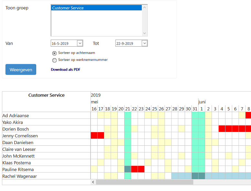Click employee name Klaas Postema
This screenshot has height=191, width=251.
(x=16, y=163)
